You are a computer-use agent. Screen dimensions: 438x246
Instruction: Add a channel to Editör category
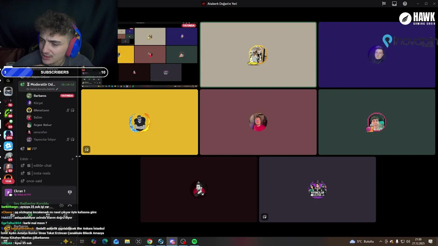point(72,159)
